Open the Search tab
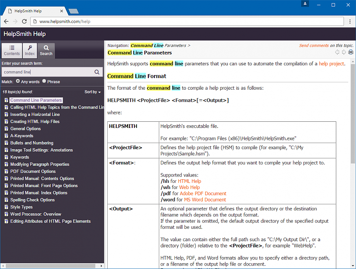The image size is (356, 269). pyautogui.click(x=46, y=51)
